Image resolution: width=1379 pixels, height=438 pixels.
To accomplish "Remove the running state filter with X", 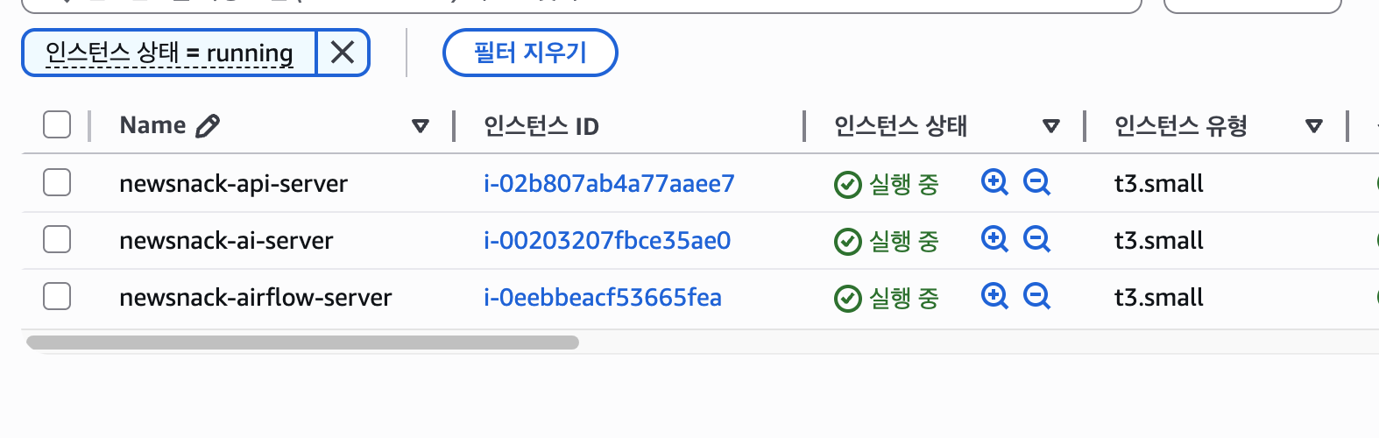I will click(x=343, y=53).
